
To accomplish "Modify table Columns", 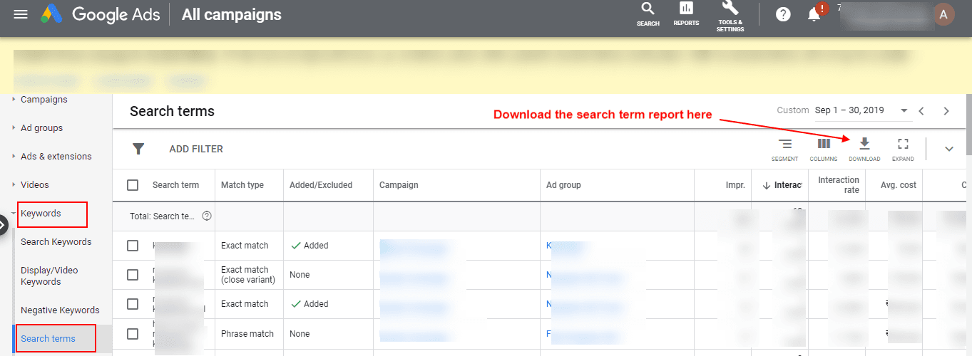I will (x=824, y=150).
